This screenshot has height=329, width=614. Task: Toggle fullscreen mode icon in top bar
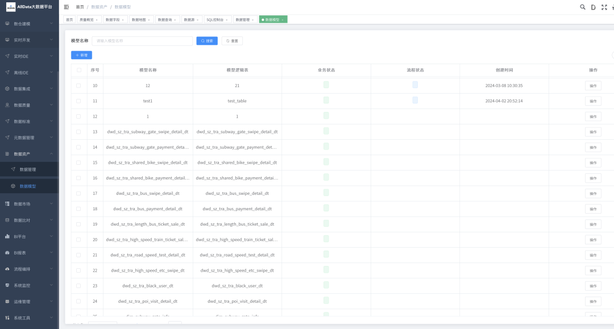[604, 7]
